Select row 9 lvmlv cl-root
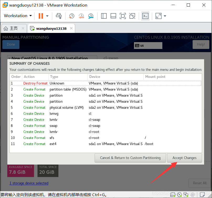 coord(106,132)
